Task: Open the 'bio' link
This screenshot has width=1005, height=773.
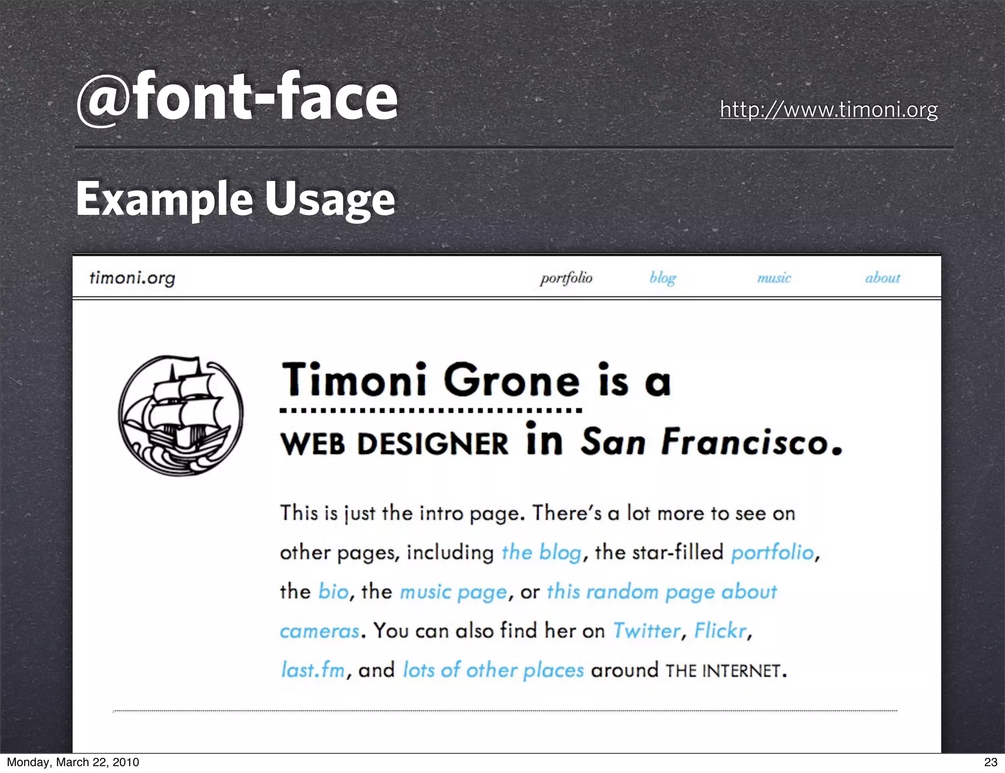Action: 333,592
